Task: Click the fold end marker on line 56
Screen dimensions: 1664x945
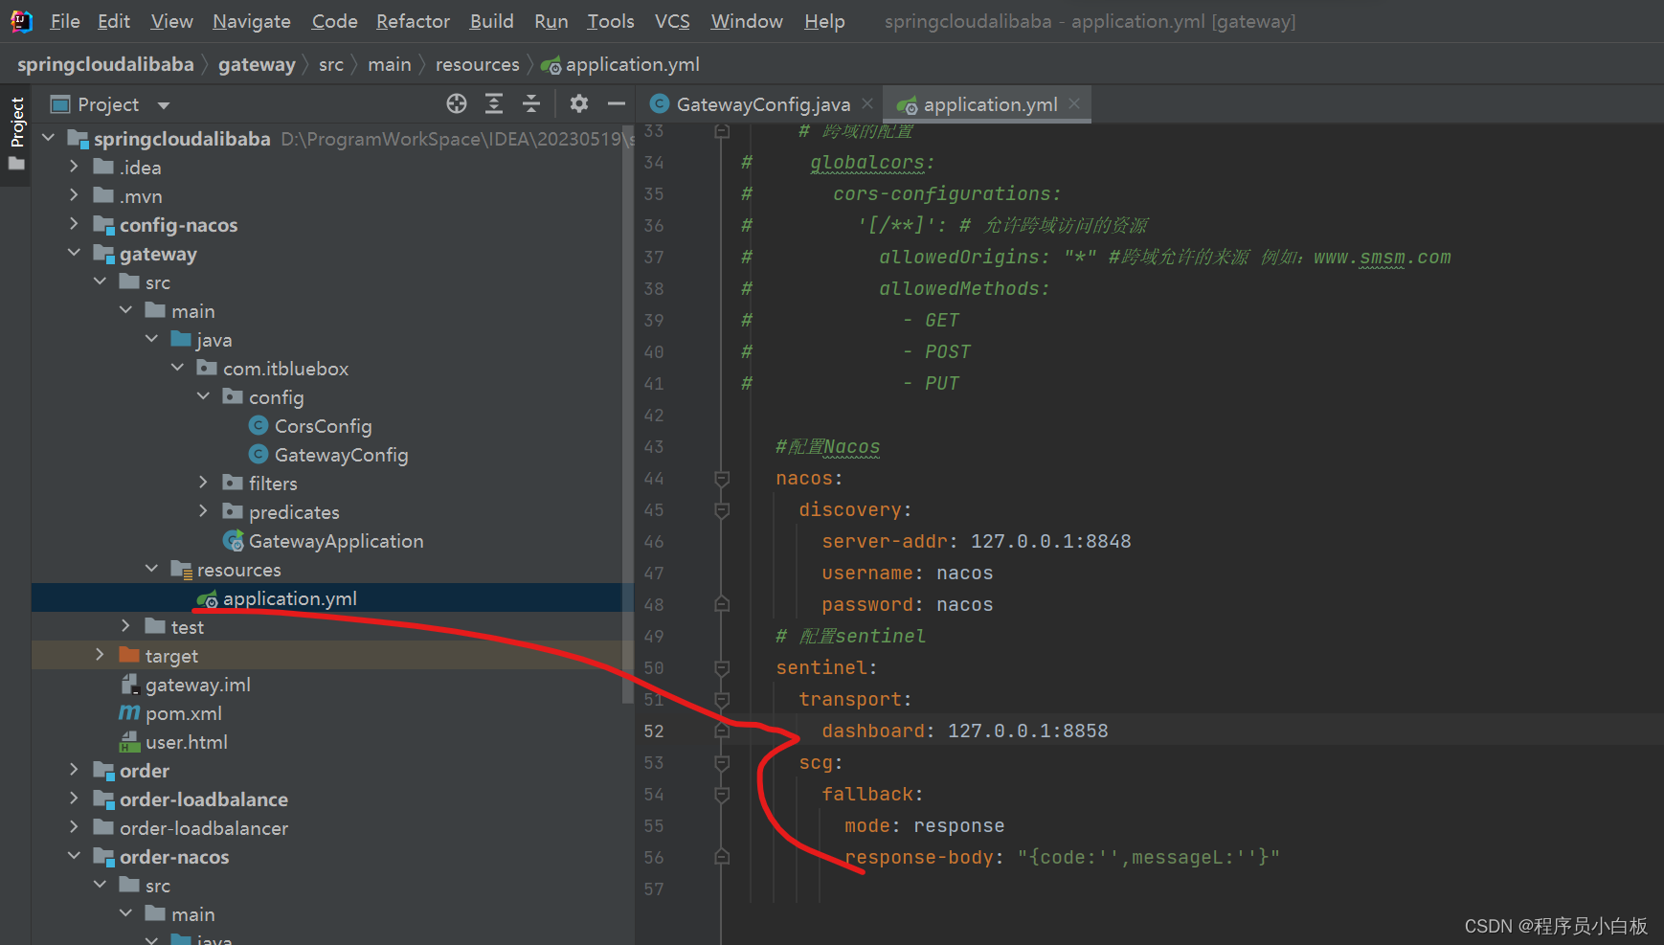Action: point(722,857)
